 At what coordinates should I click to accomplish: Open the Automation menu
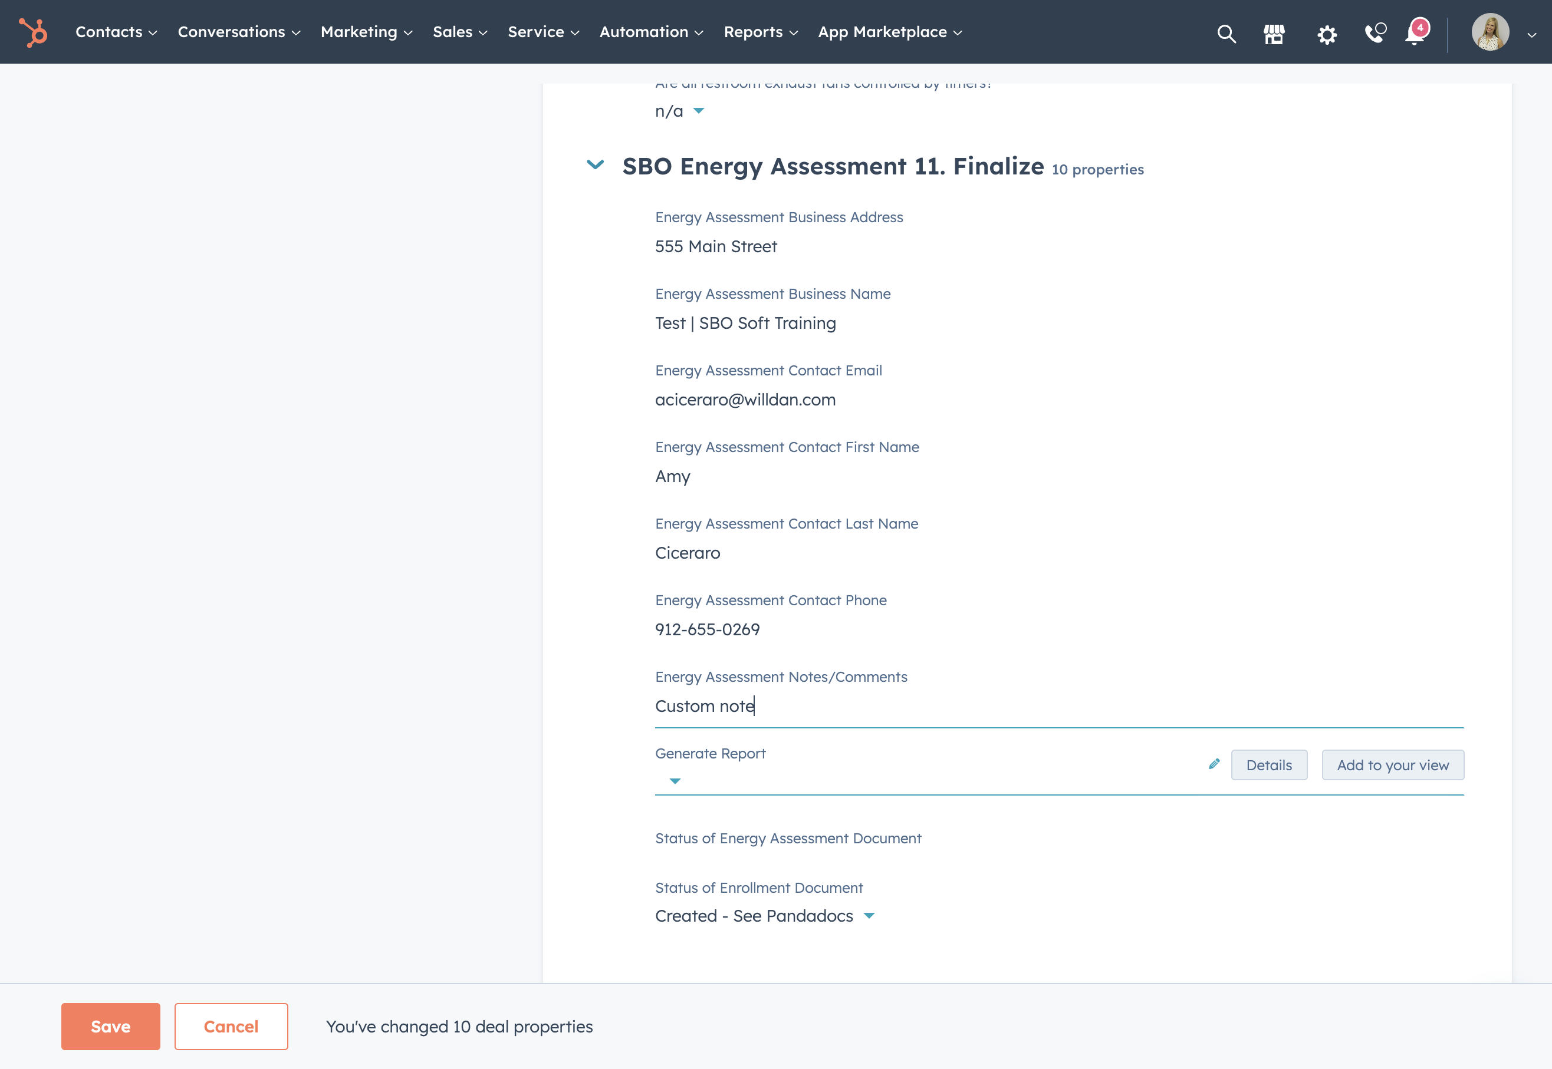click(652, 32)
